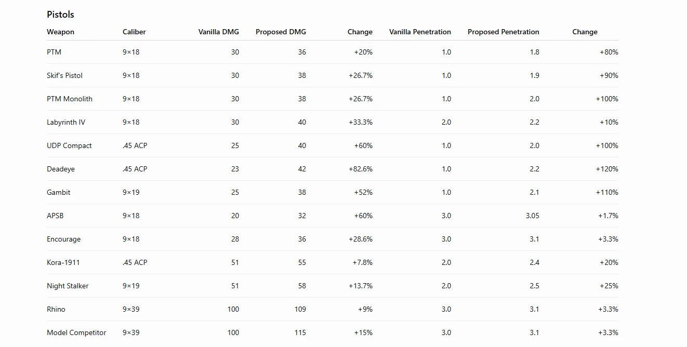Image resolution: width=687 pixels, height=347 pixels.
Task: Click the Vanilla DMG column header
Action: 219,32
